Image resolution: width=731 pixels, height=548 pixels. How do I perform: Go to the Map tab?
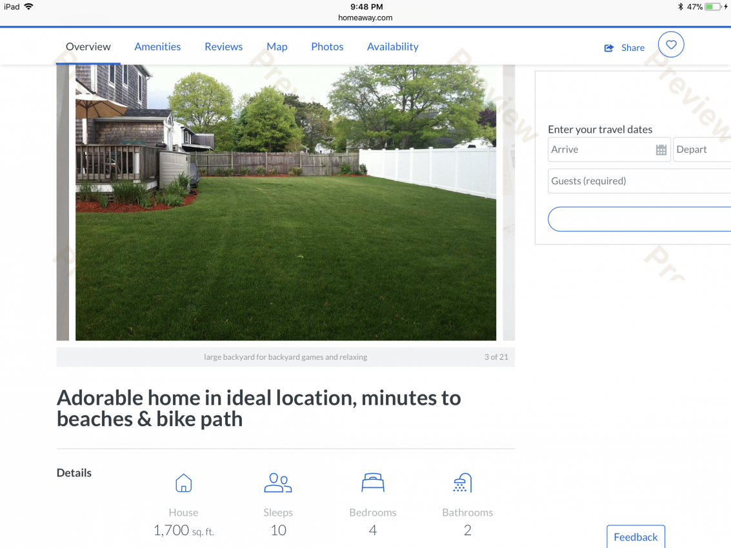[x=277, y=46]
